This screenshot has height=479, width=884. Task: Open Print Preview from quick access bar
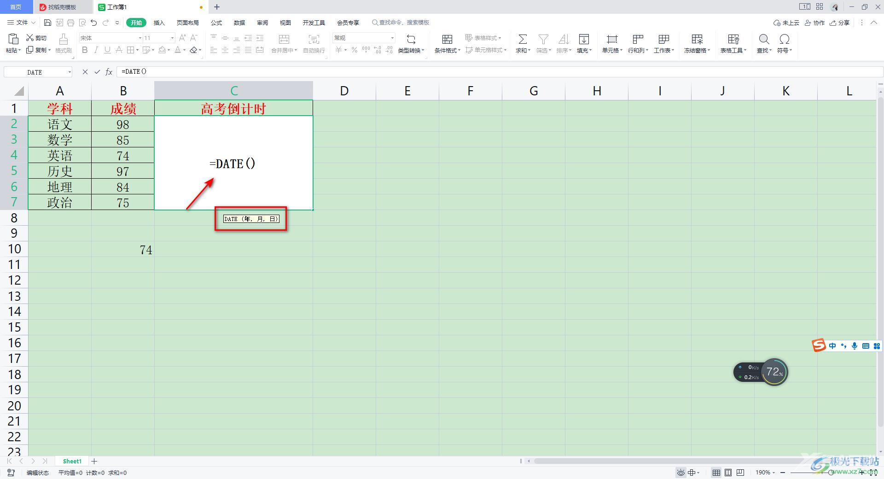pos(82,23)
